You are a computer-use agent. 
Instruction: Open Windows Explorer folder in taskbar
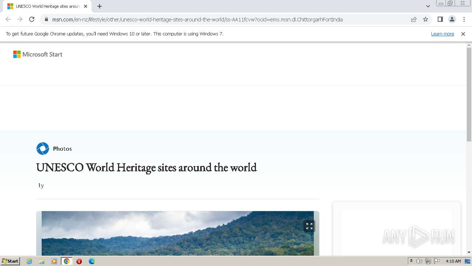point(42,261)
